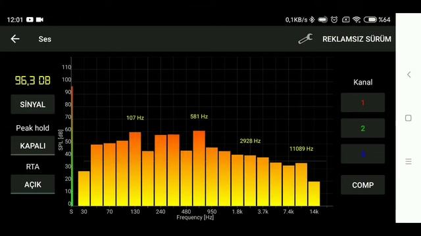
Task: Tap the Ses title text
Action: click(45, 39)
